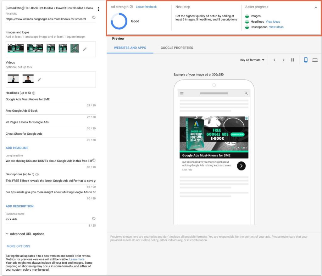Click Images status indicator in Asset progress
This screenshot has height=276, width=322.
click(x=247, y=16)
